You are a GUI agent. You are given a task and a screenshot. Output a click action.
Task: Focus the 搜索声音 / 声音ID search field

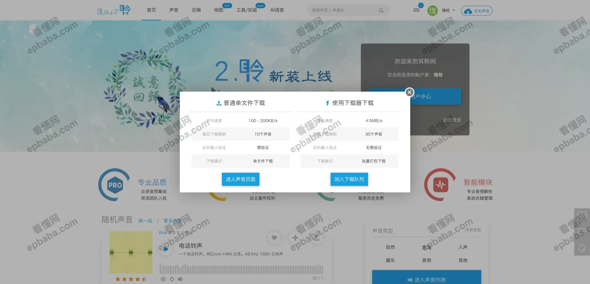tap(342, 10)
